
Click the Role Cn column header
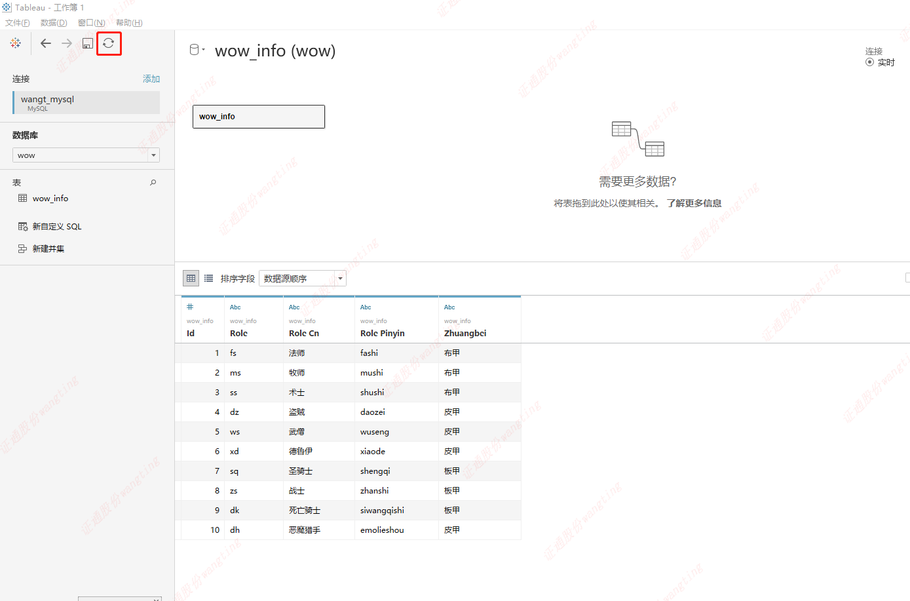coord(304,333)
